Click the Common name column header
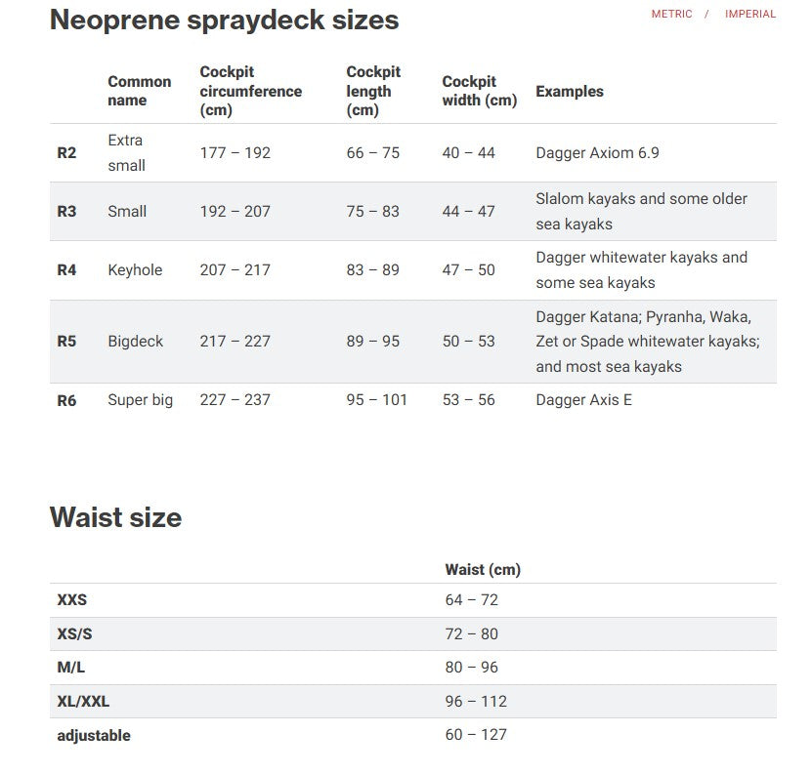This screenshot has width=812, height=774. coord(139,92)
